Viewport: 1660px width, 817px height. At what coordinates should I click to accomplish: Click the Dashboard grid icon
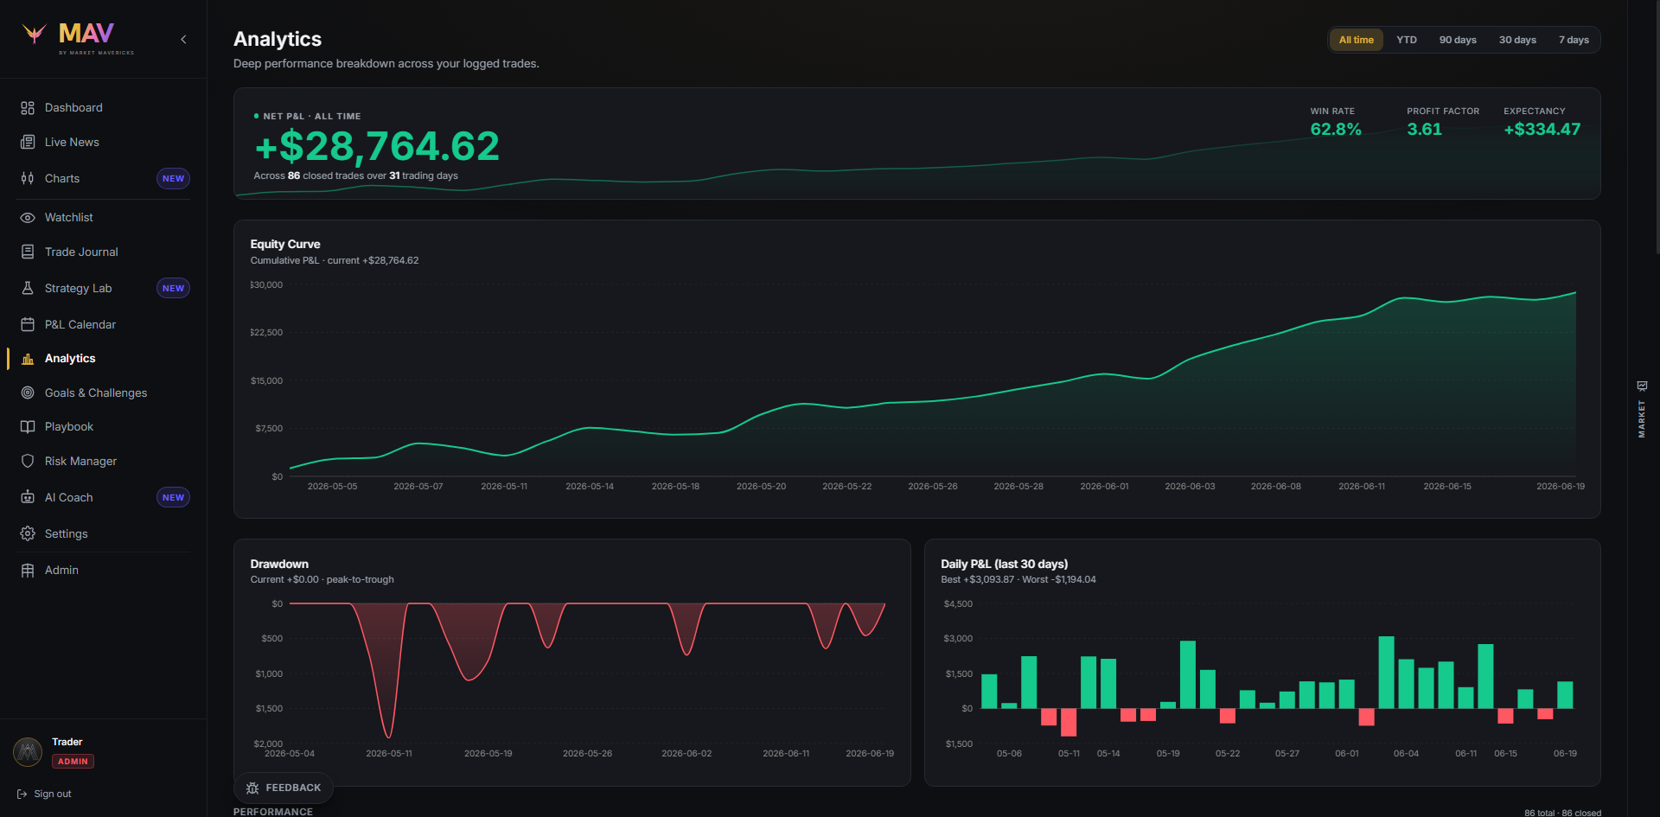tap(28, 108)
